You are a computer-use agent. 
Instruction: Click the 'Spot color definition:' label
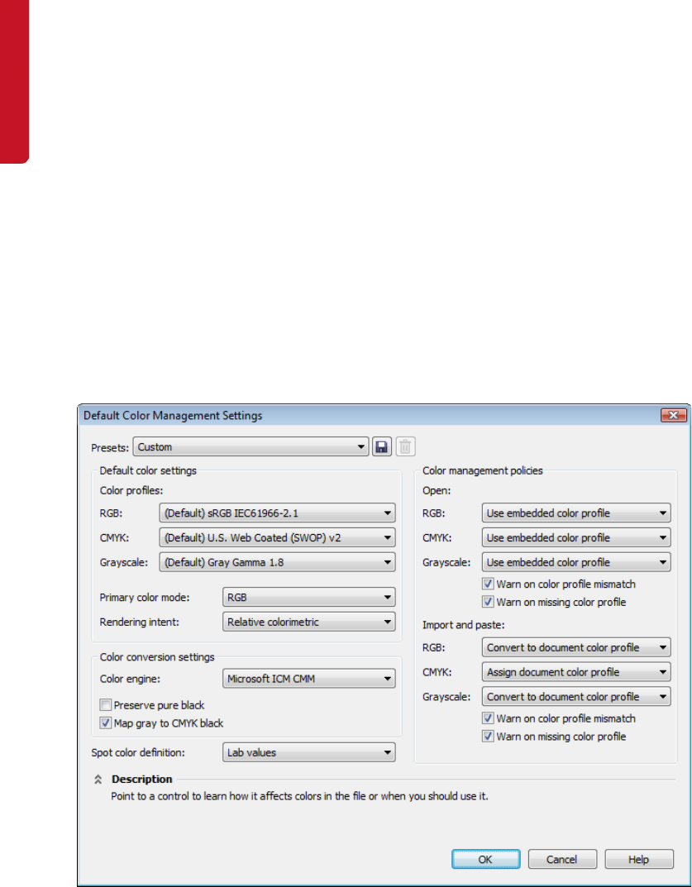[140, 753]
